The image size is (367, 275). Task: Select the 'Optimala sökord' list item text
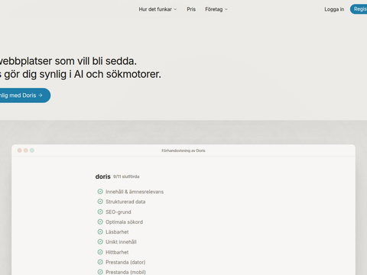pos(124,222)
